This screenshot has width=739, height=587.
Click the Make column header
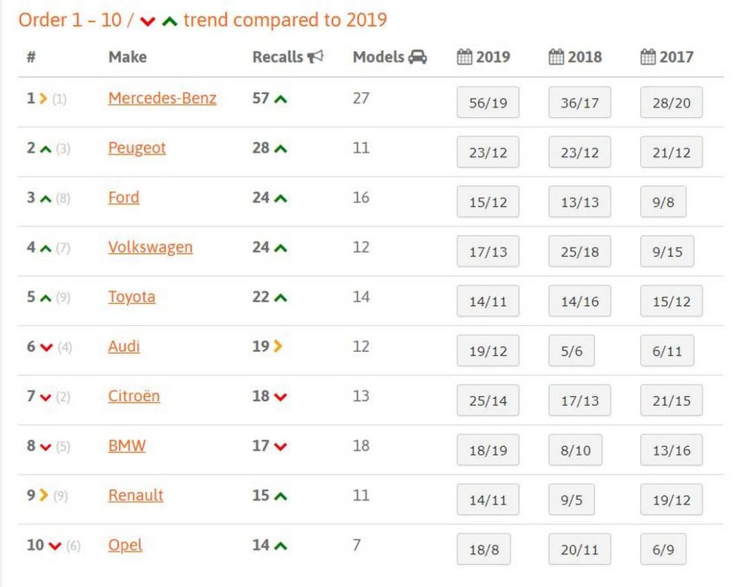coord(127,57)
